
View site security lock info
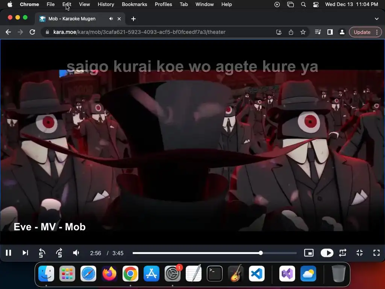pyautogui.click(x=47, y=32)
